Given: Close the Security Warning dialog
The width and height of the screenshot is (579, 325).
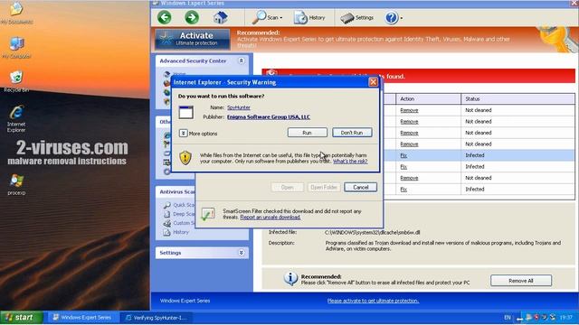Looking at the screenshot, I should [x=373, y=82].
